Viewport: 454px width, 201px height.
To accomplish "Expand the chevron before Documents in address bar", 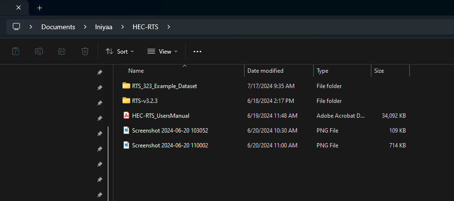I will (31, 27).
